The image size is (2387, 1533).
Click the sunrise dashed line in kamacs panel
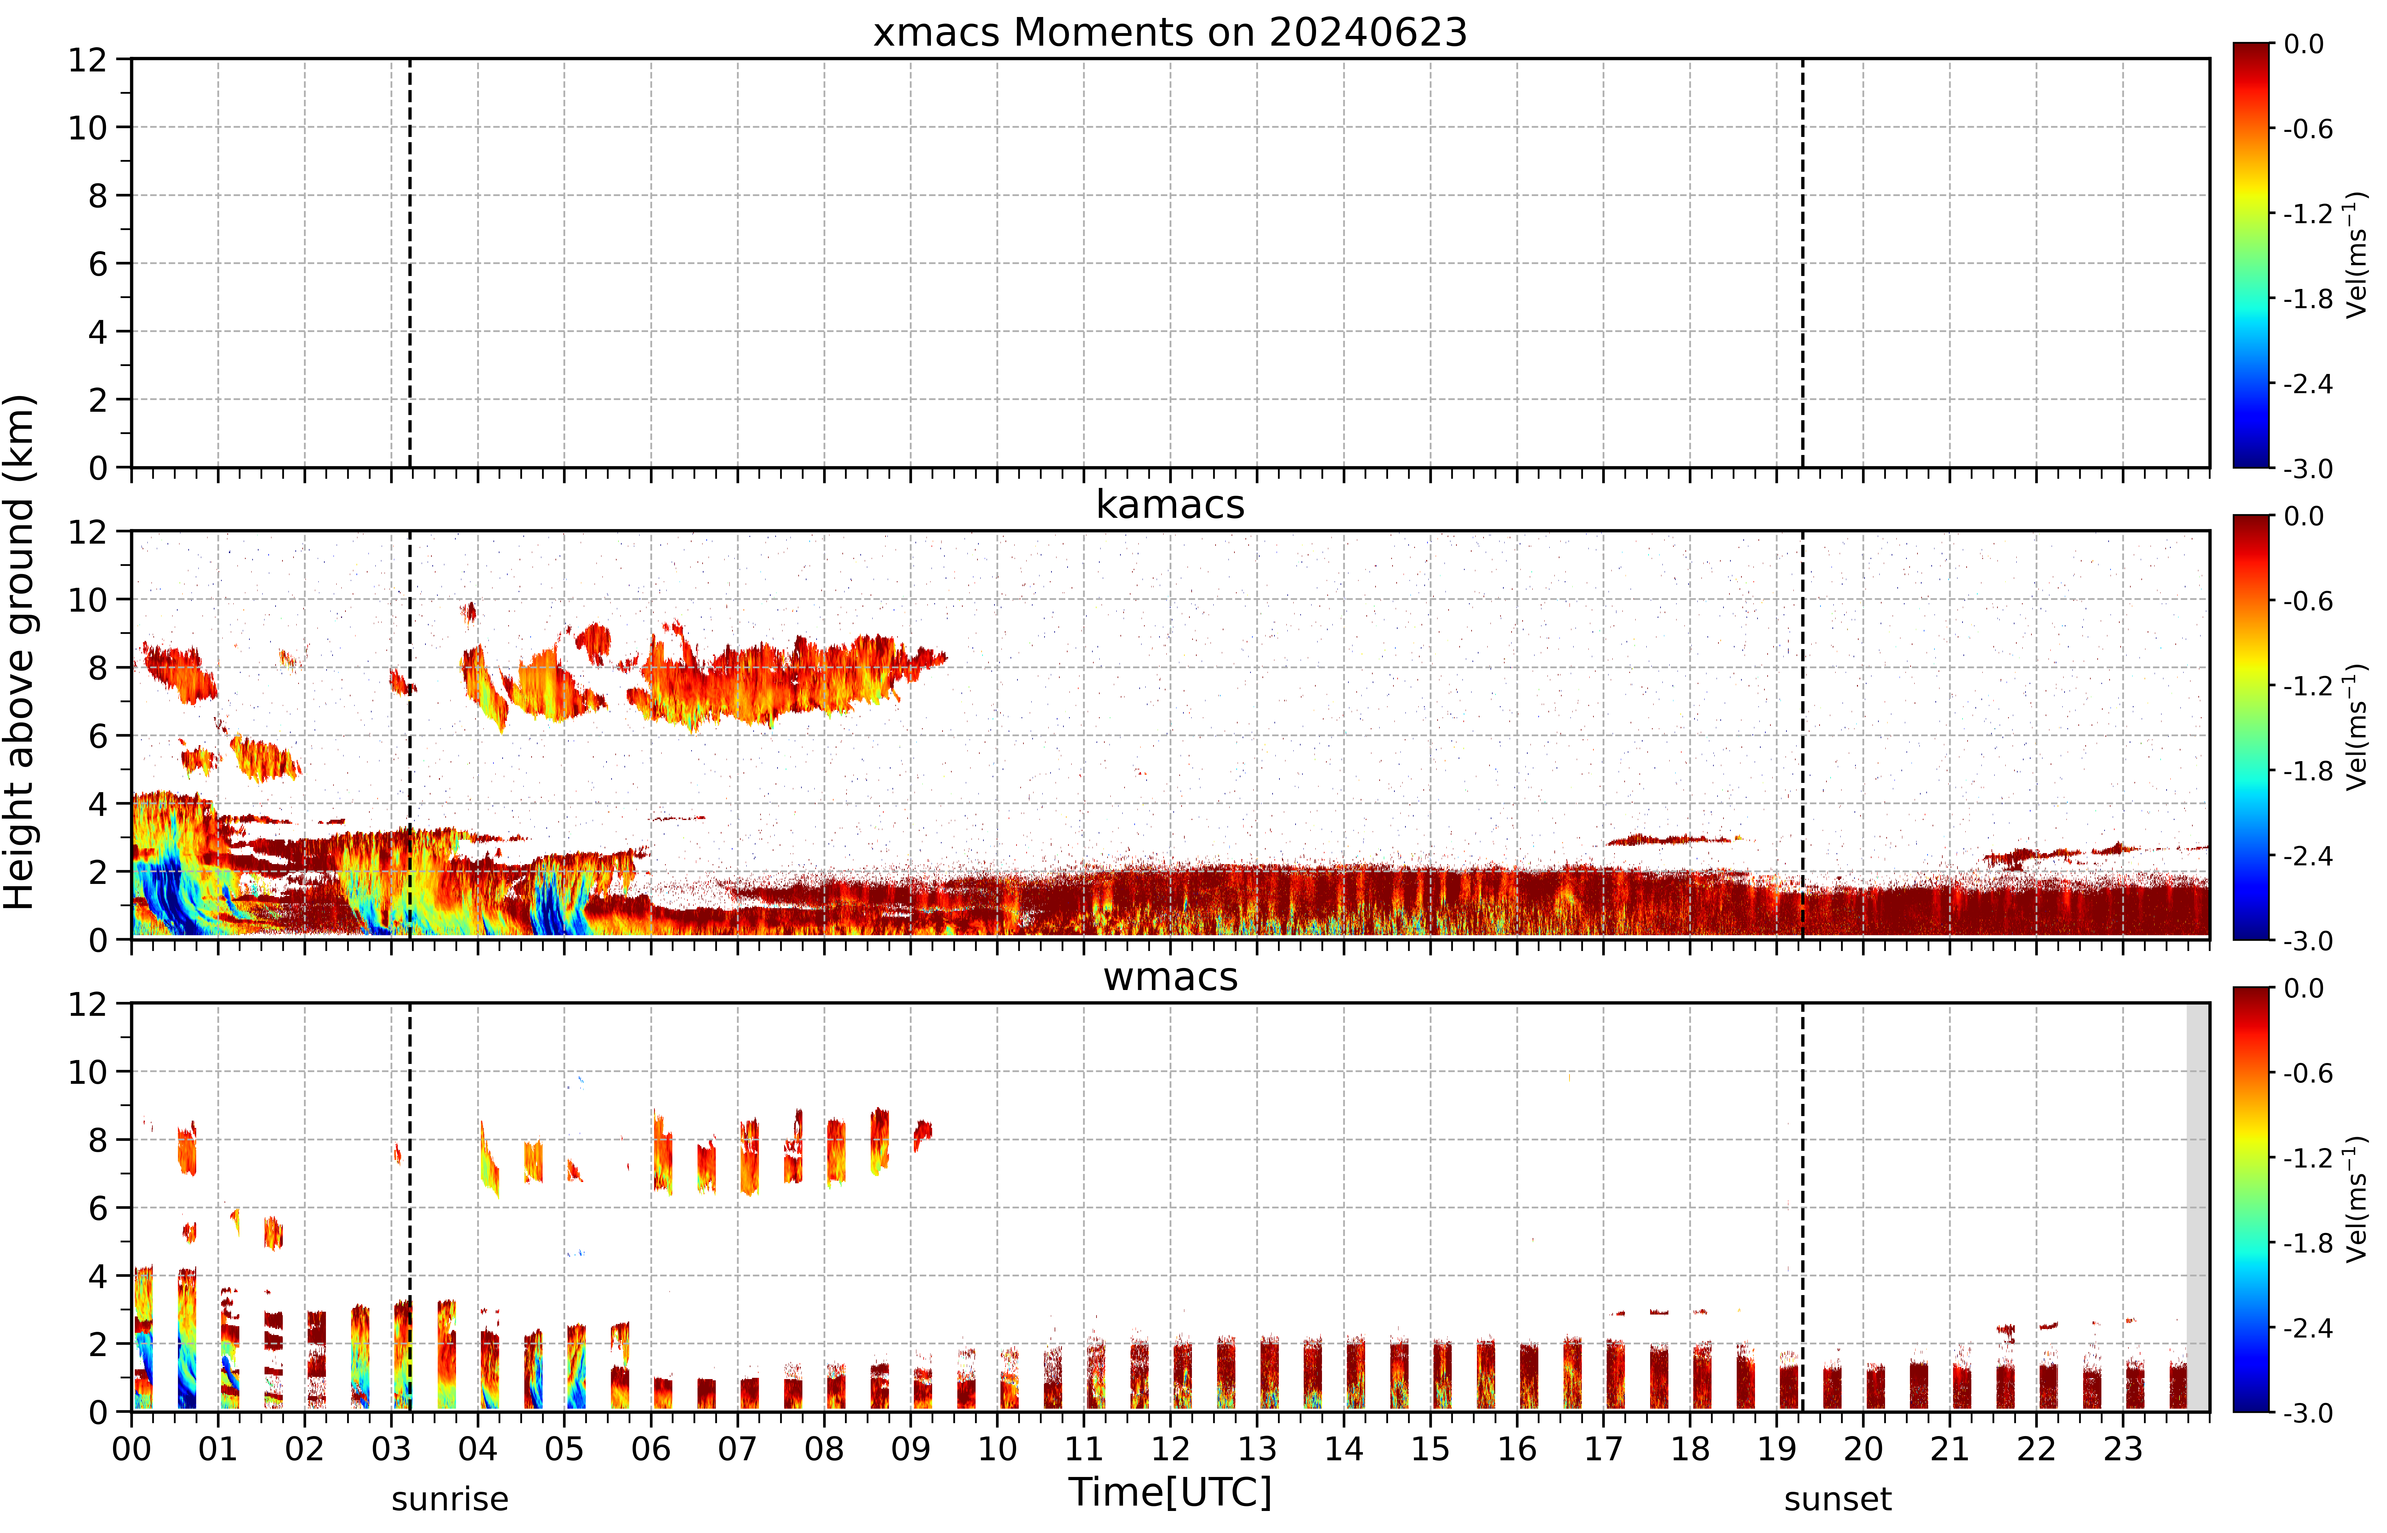(409, 735)
